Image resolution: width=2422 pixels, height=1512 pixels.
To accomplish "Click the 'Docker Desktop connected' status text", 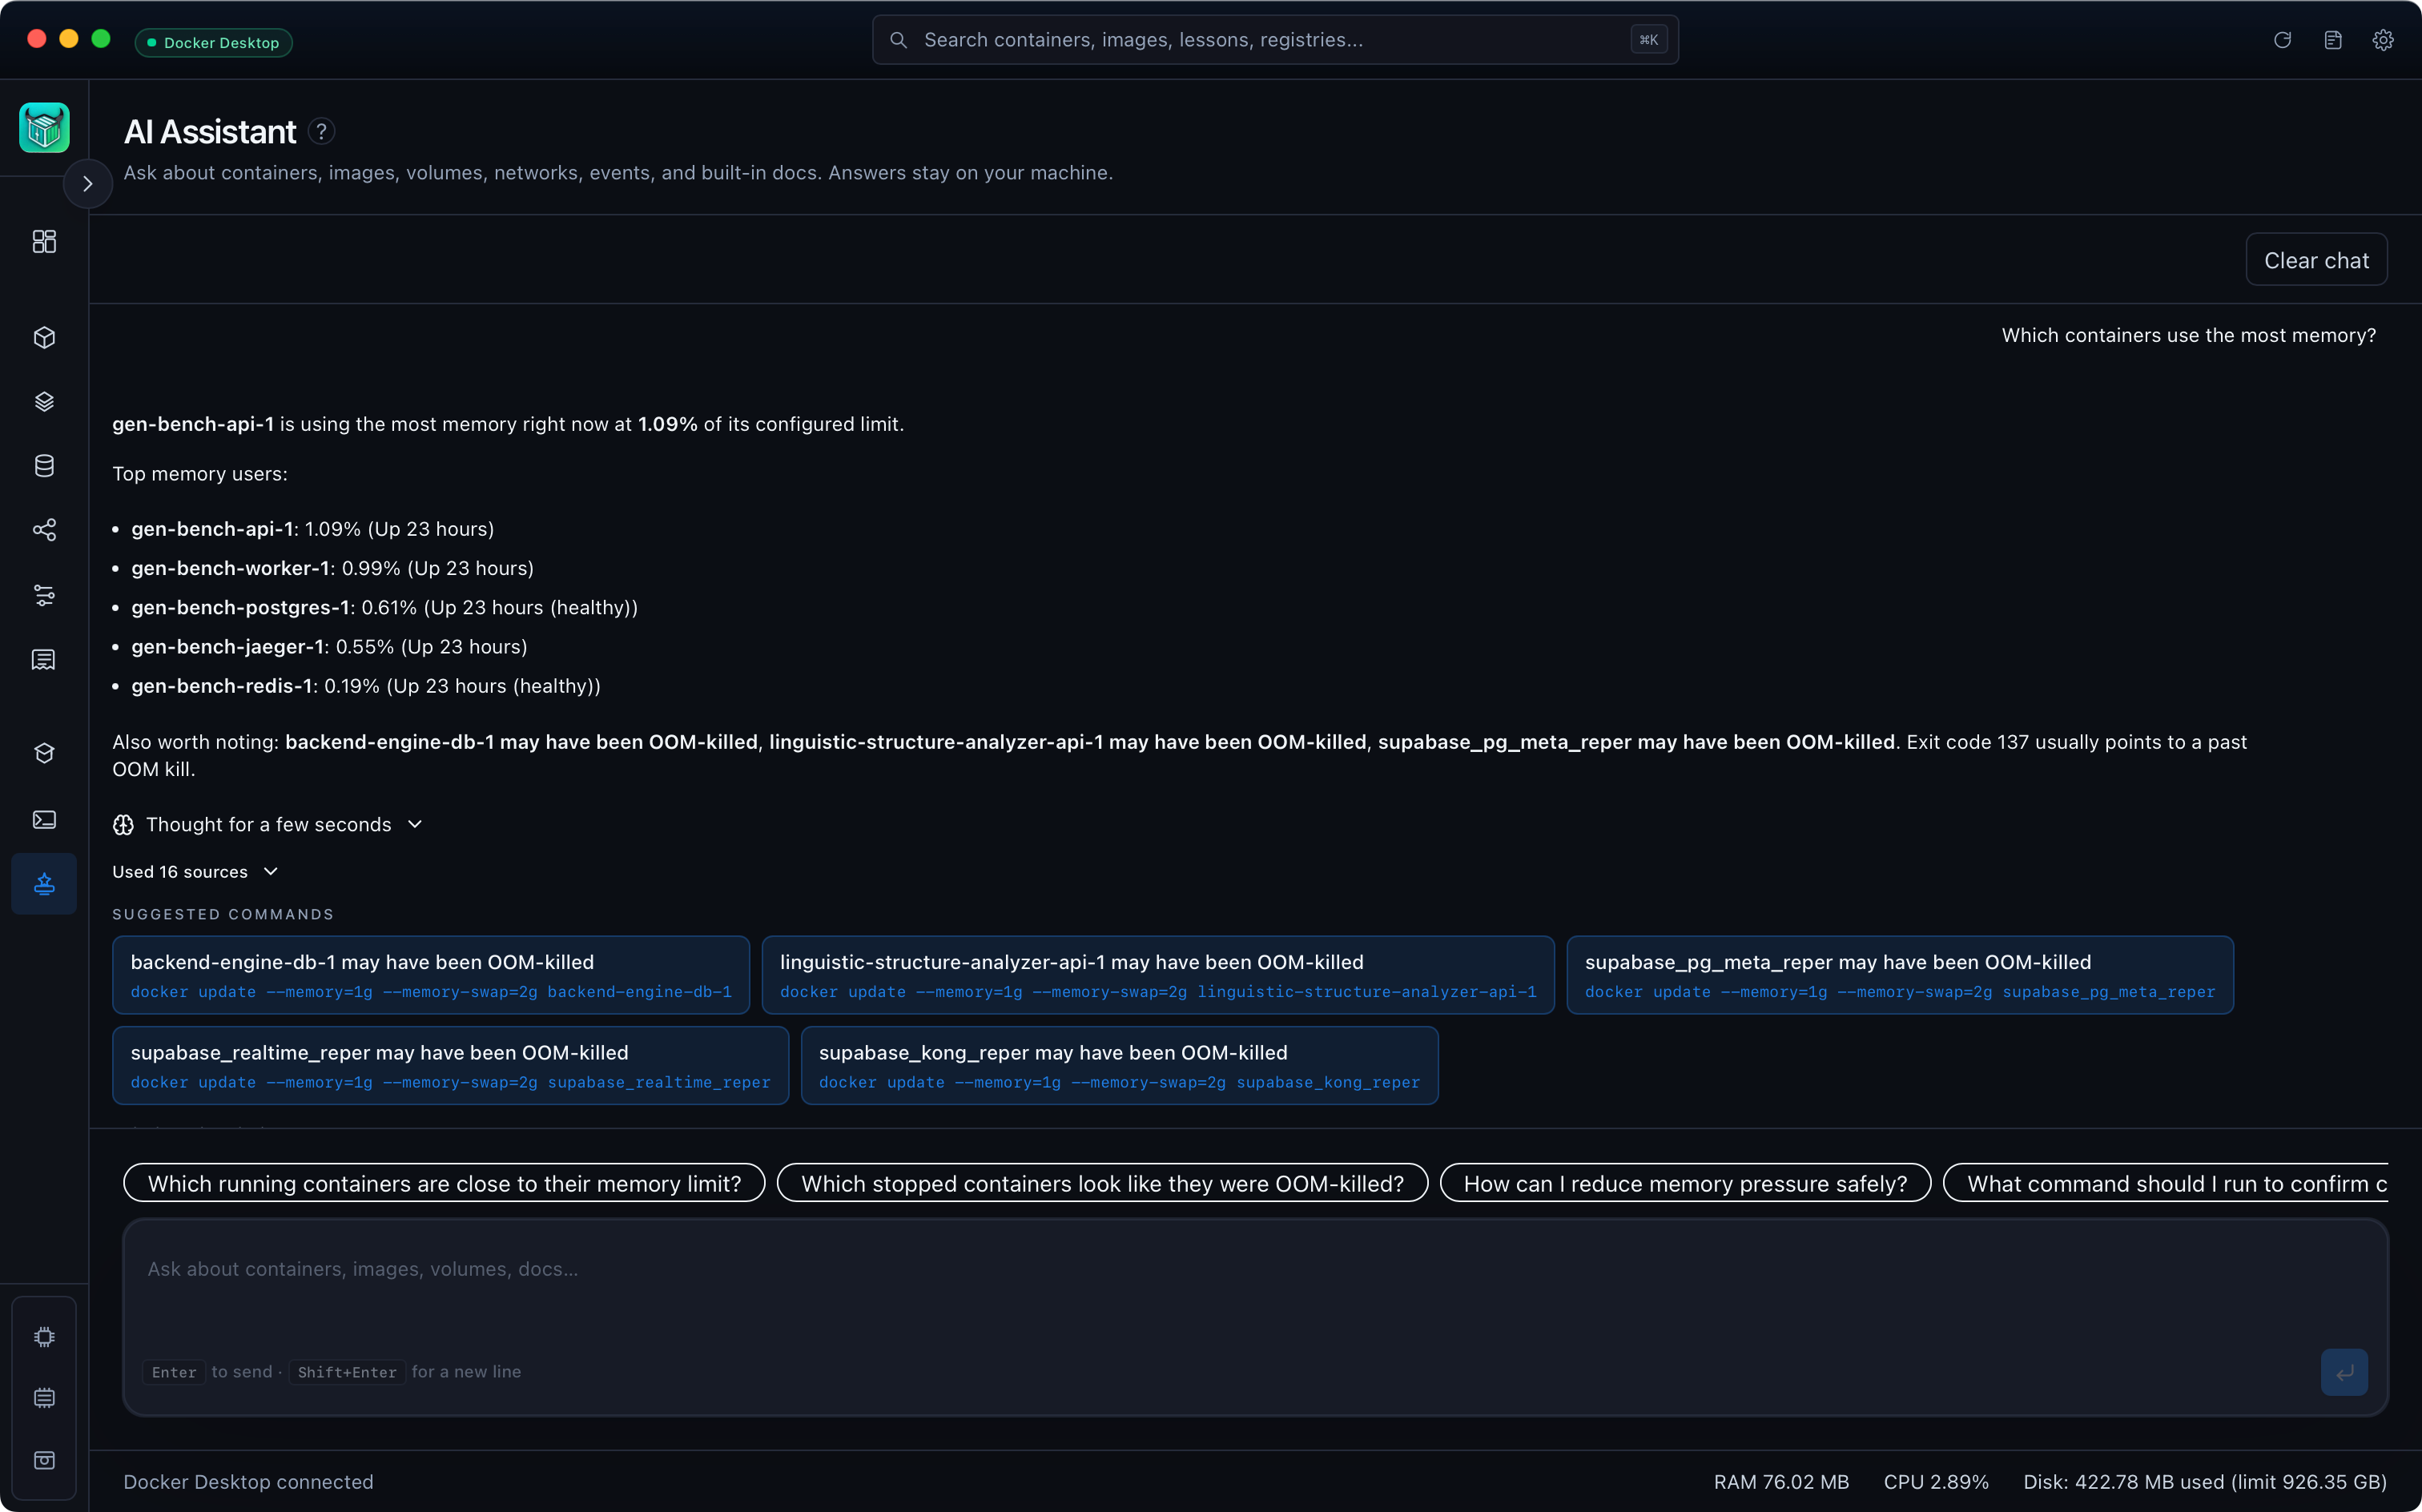I will (x=249, y=1482).
